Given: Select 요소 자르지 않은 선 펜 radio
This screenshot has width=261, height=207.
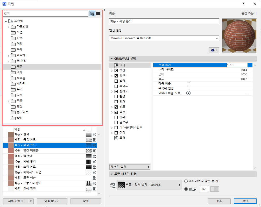Looking at the screenshot, I should point(186,181).
